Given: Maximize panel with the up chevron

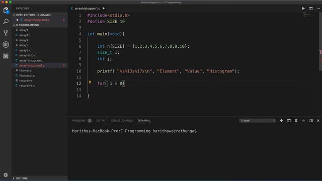Looking at the screenshot, I should click(x=303, y=121).
